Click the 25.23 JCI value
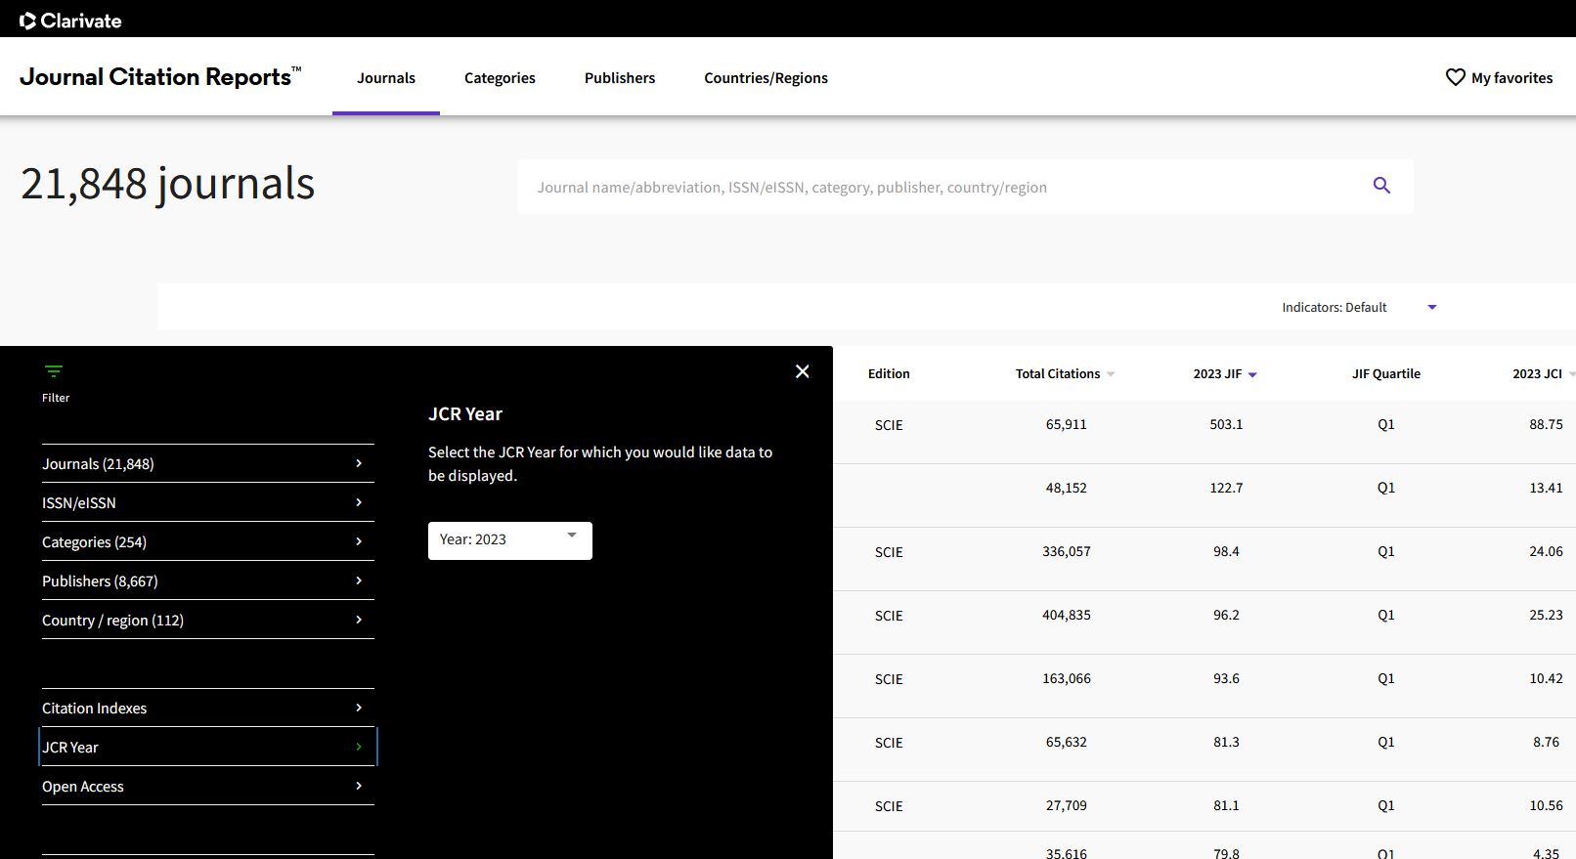Screen dimensions: 1576x859 pos(1546,615)
